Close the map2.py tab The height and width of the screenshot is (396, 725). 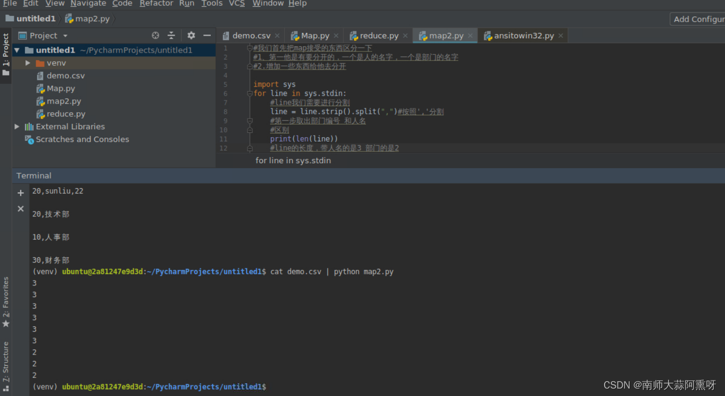click(470, 36)
